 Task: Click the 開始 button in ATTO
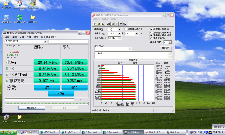[x=166, y=48]
